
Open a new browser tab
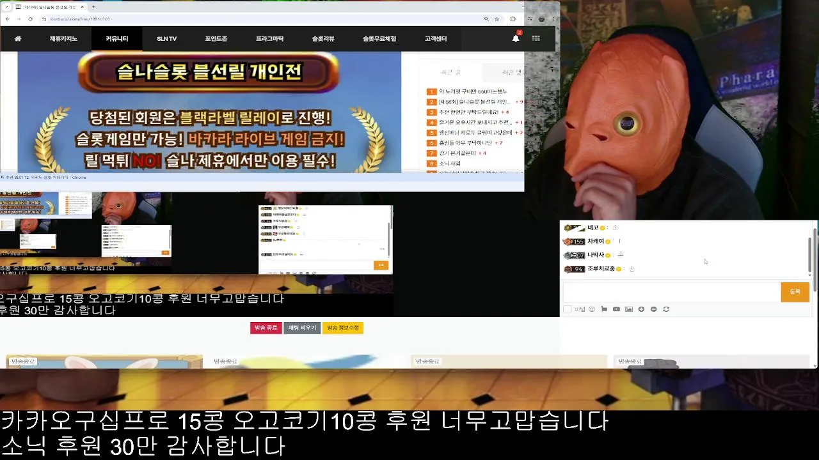pyautogui.click(x=93, y=7)
